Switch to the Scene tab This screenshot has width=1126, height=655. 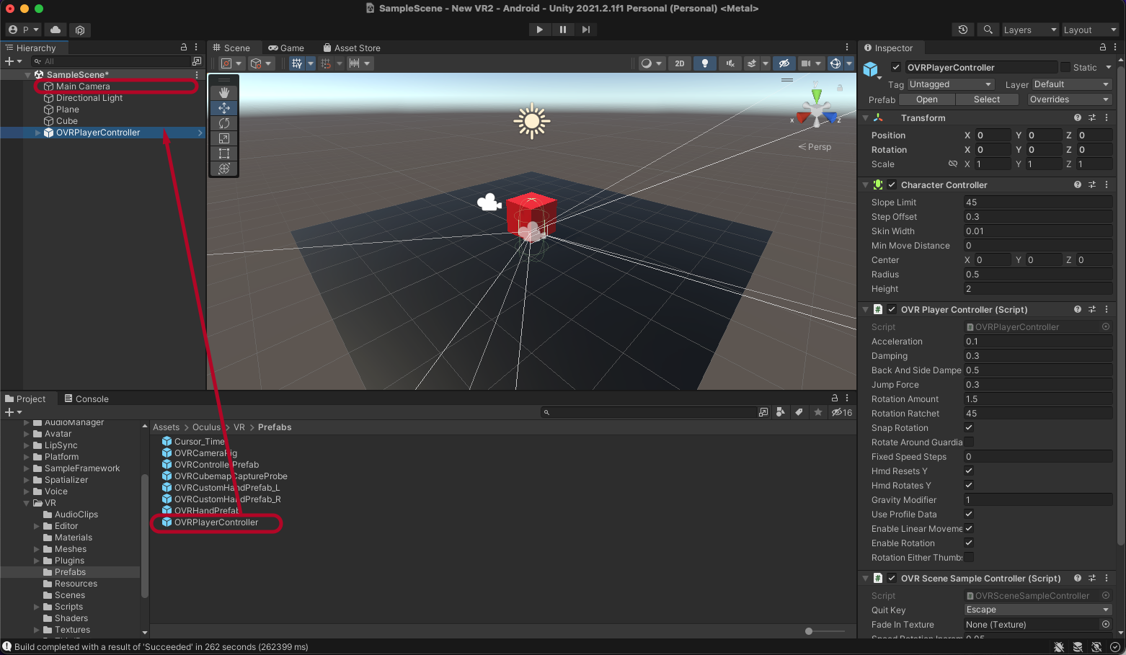231,48
